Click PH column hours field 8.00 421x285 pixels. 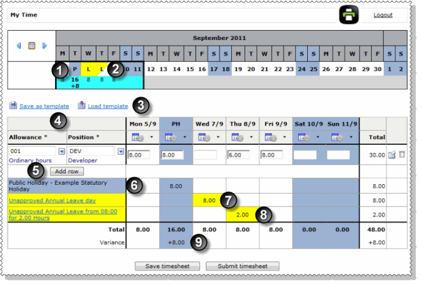pos(172,155)
